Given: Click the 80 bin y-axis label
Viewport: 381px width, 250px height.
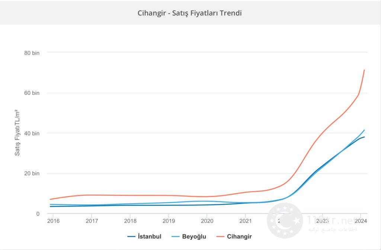Looking at the screenshot, I should point(32,53).
